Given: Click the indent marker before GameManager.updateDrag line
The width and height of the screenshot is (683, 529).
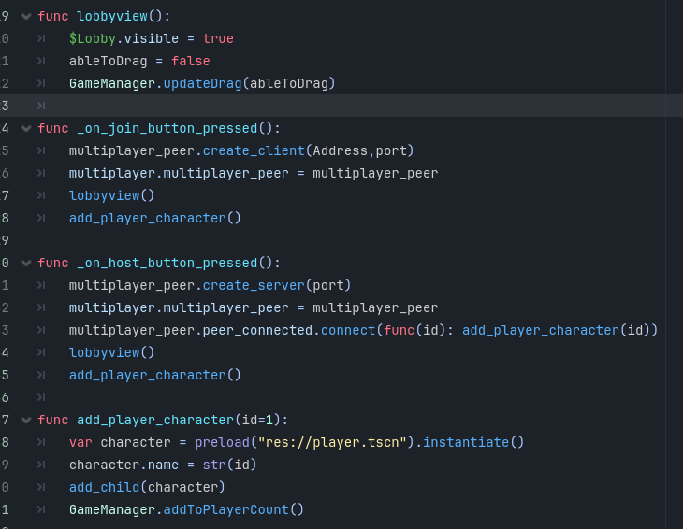Looking at the screenshot, I should click(41, 83).
